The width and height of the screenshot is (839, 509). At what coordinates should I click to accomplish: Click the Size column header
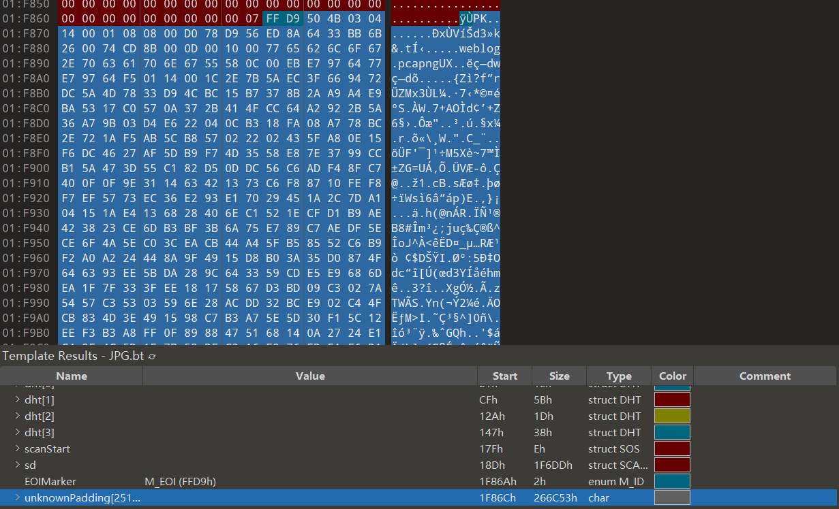pyautogui.click(x=559, y=376)
